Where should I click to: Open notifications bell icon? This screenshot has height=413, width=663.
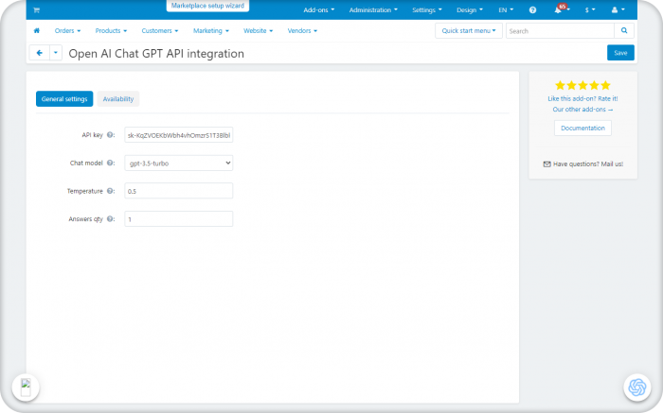(558, 9)
